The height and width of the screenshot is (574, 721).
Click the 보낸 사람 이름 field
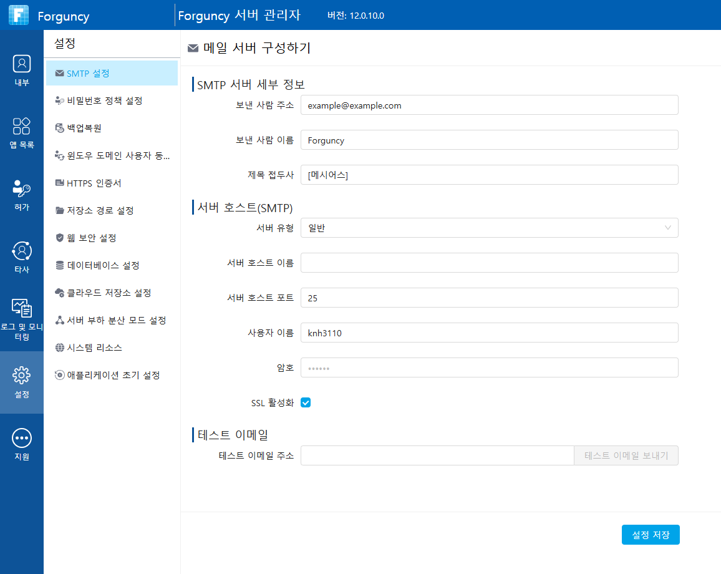tap(489, 140)
